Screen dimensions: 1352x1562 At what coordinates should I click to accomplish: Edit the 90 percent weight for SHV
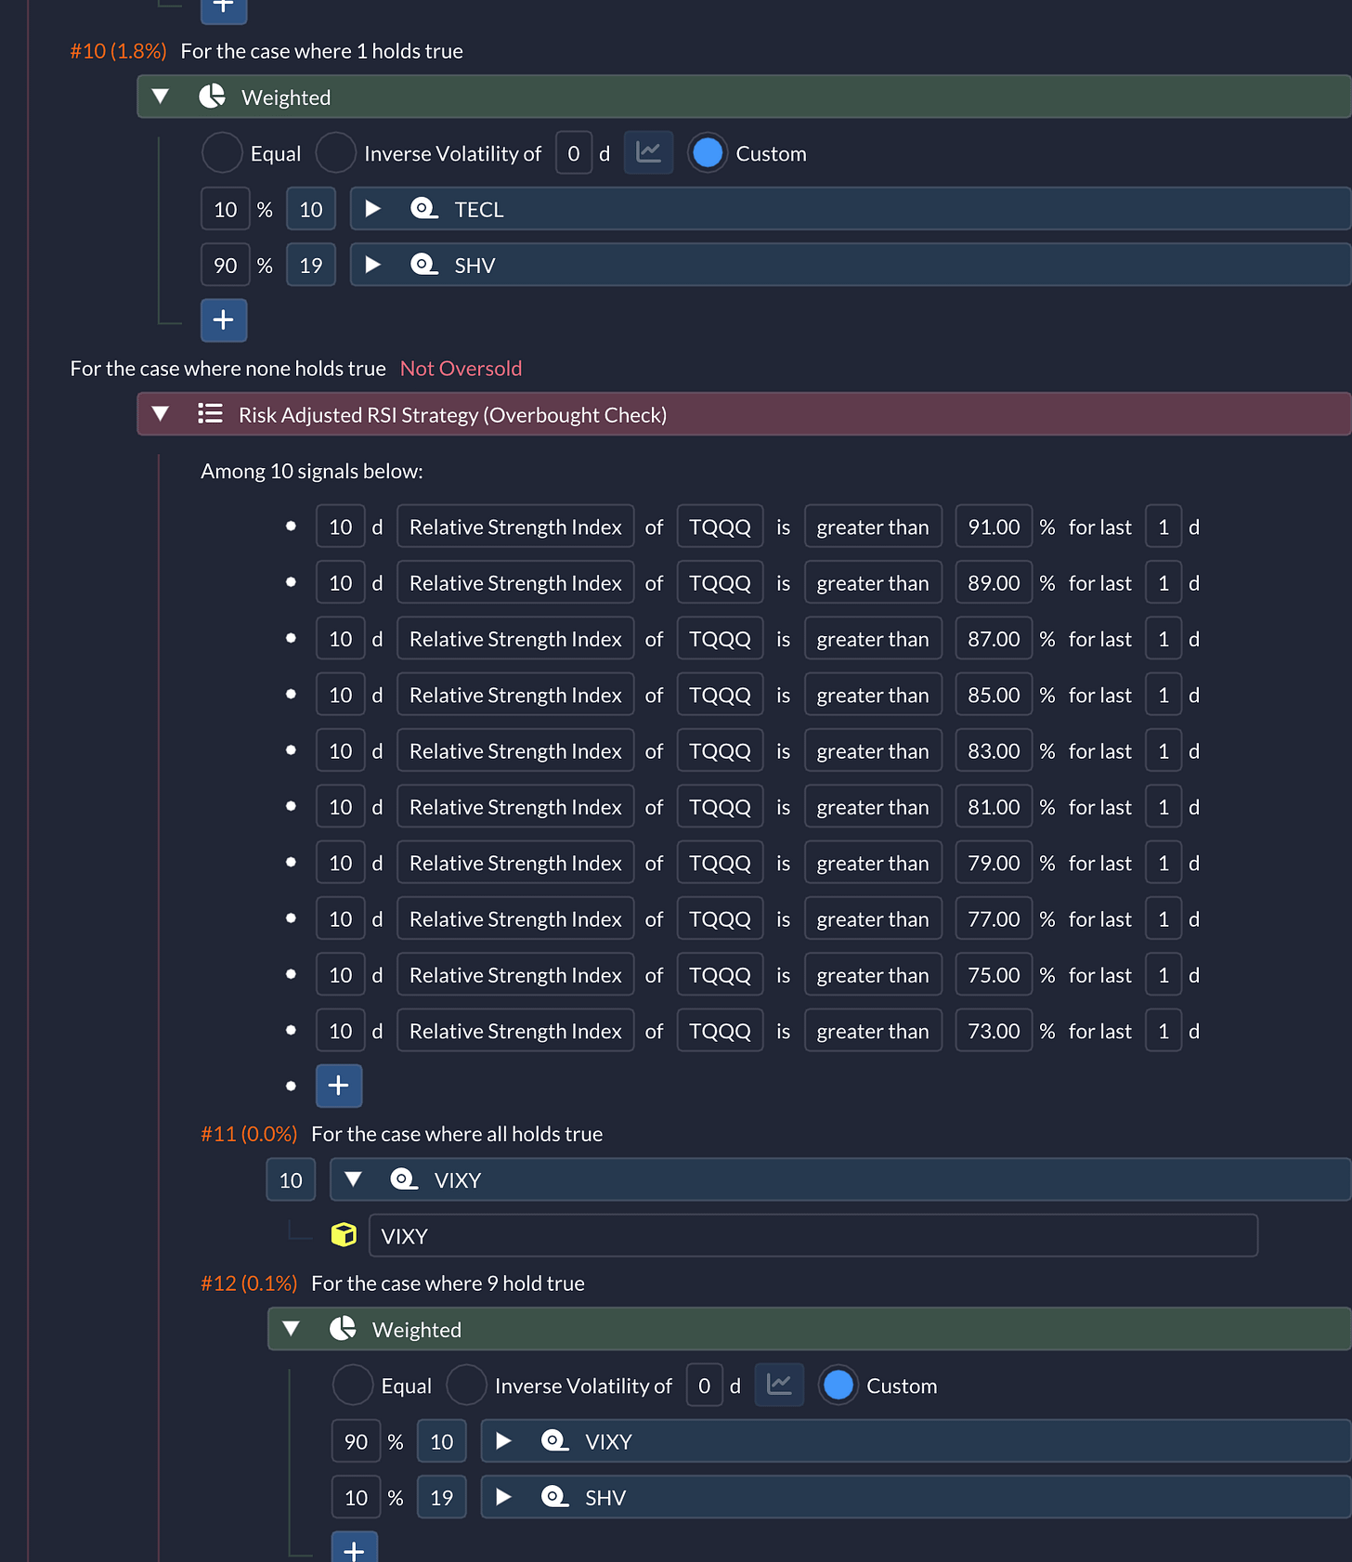226,265
